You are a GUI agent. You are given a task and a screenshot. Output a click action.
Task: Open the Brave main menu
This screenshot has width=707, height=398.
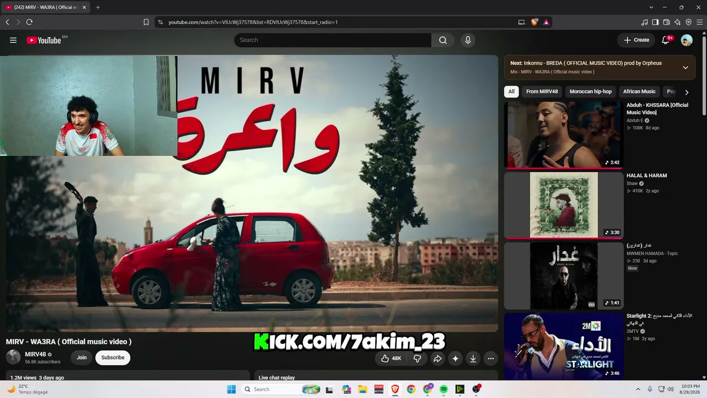tap(700, 22)
